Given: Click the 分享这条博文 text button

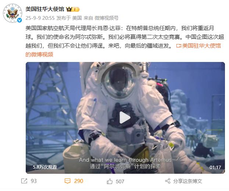Looking at the screenshot, I should [x=187, y=181].
